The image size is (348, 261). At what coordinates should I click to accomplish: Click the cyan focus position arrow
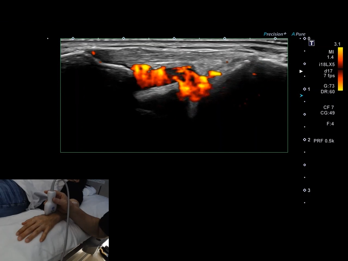[301, 96]
